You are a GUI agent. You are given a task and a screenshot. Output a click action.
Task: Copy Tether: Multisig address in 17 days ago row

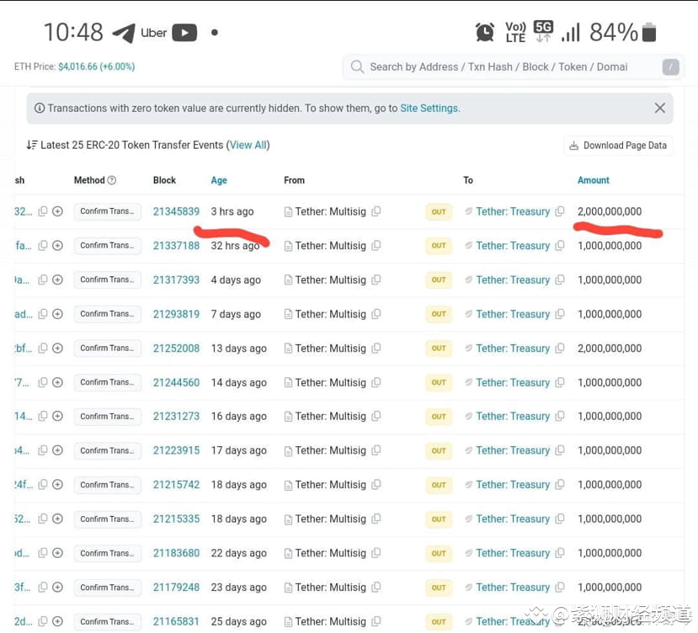click(x=376, y=450)
